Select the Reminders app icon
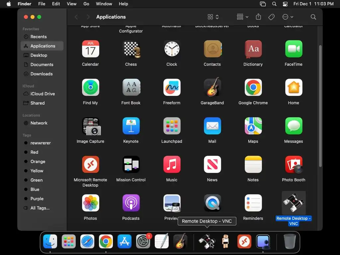This screenshot has height=255, width=340. pyautogui.click(x=253, y=203)
